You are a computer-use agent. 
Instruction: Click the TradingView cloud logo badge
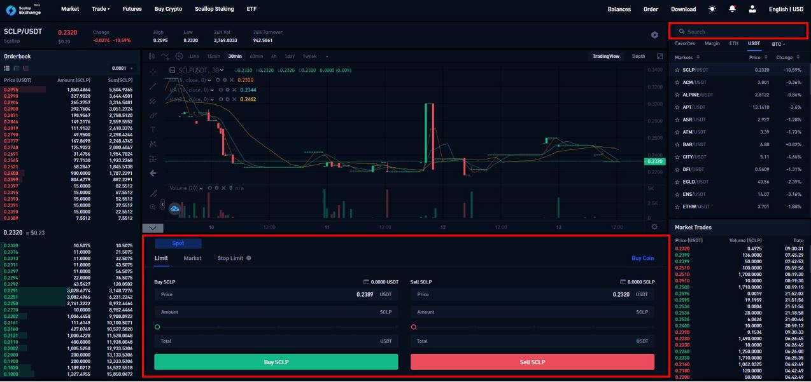tap(174, 207)
